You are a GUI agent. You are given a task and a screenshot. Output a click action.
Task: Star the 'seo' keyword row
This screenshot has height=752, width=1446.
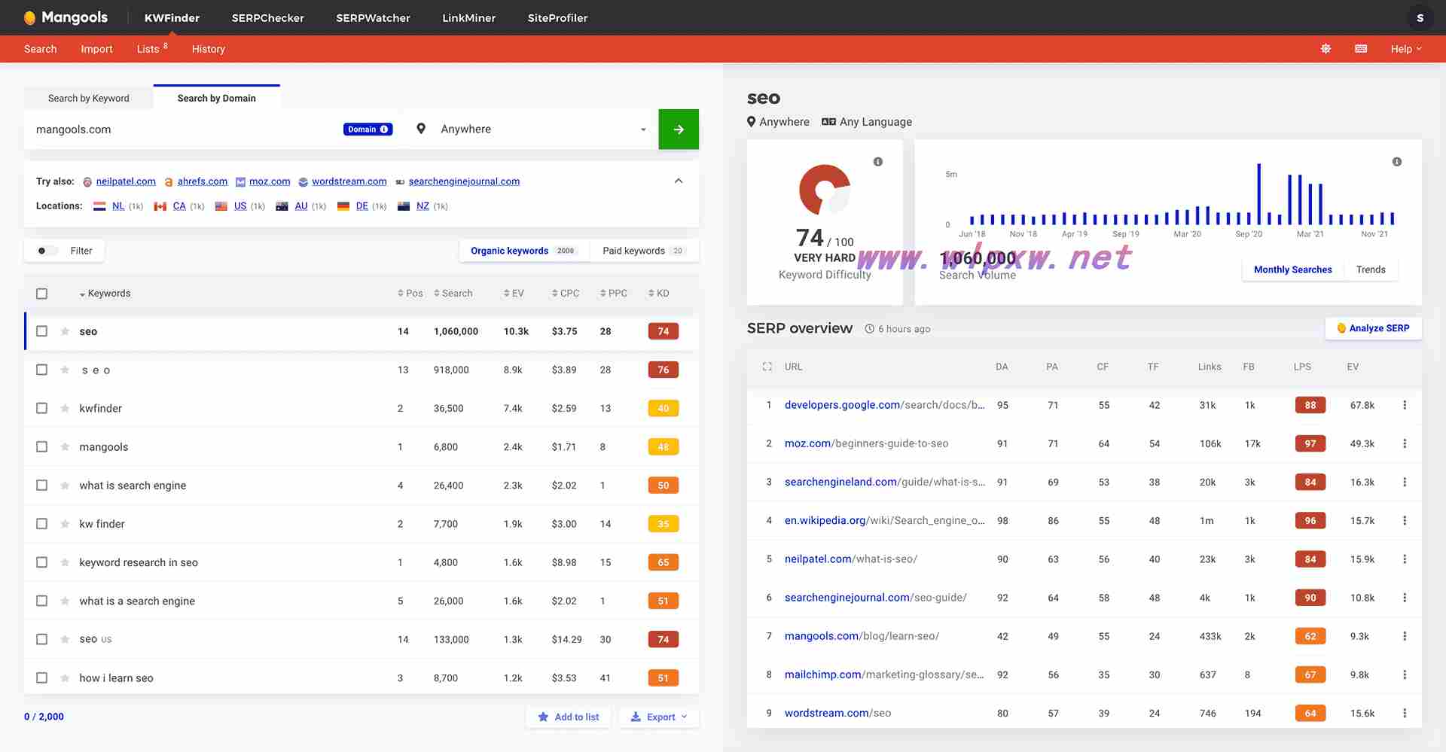[x=66, y=331]
